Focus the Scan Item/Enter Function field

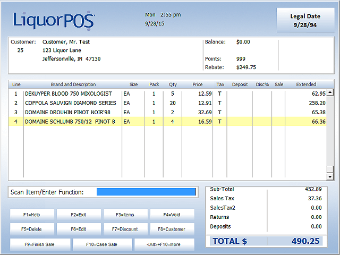[x=146, y=192]
